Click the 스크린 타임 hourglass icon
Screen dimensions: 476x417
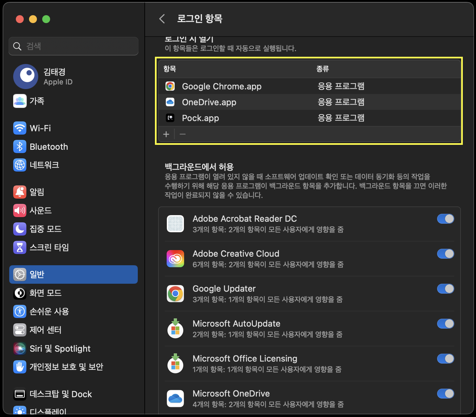click(x=20, y=247)
